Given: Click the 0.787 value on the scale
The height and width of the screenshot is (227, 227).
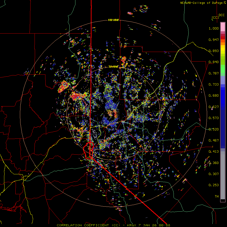Looking at the screenshot, I should [x=214, y=73].
